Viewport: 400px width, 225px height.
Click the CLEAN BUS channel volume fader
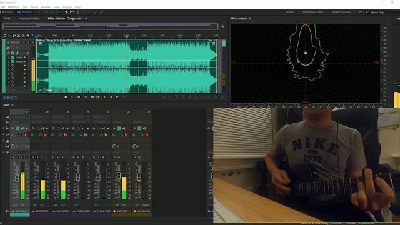click(139, 177)
